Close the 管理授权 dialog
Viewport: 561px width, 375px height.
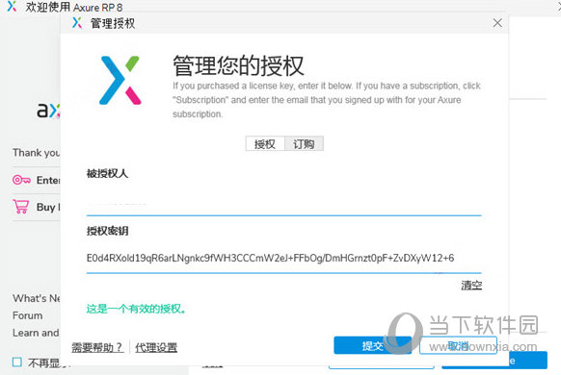[x=497, y=23]
